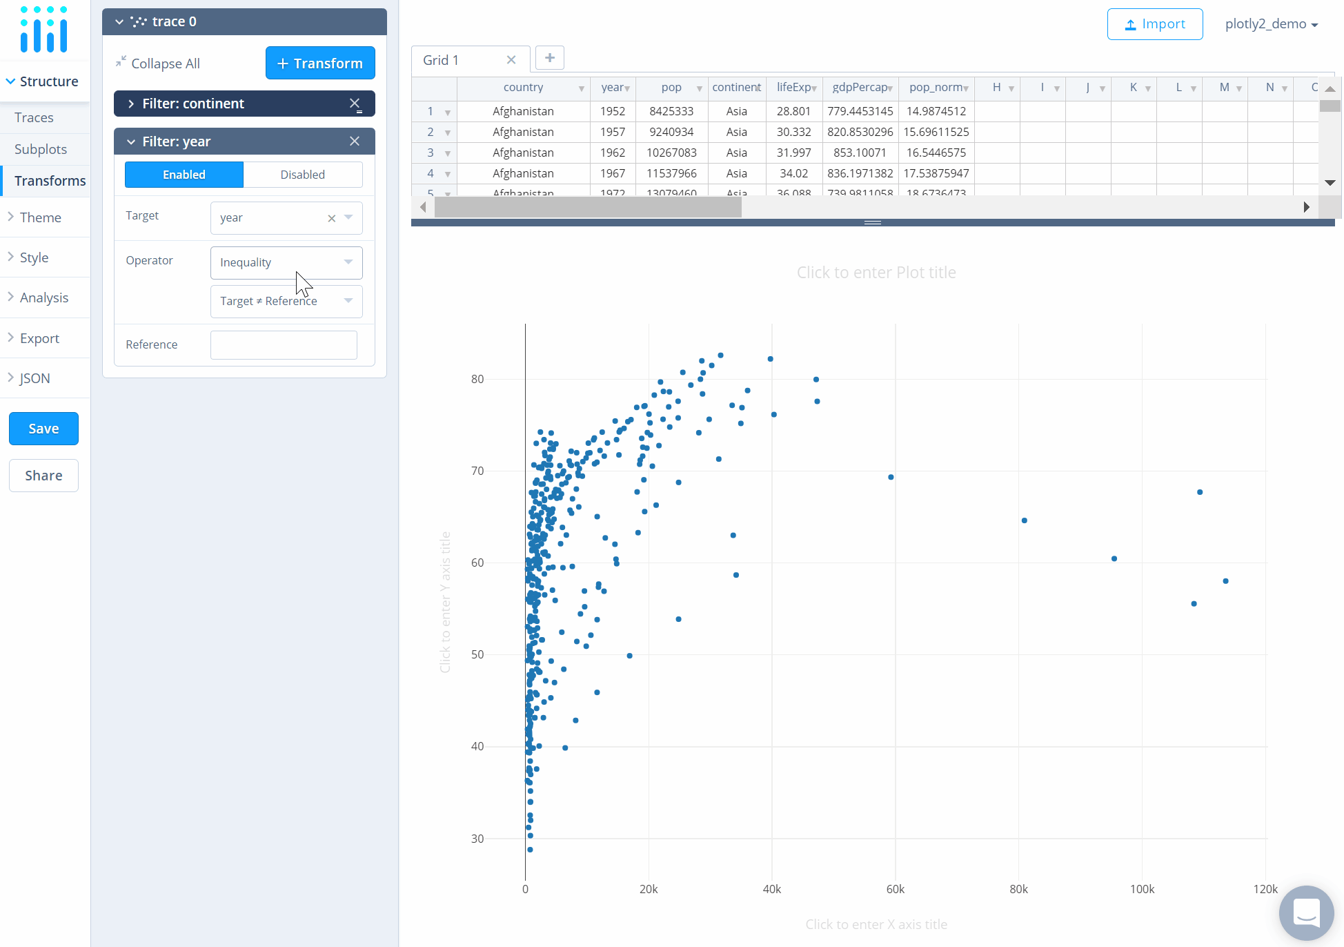Viewport: 1344px width, 947px height.
Task: Click the Reference input field
Action: point(284,344)
